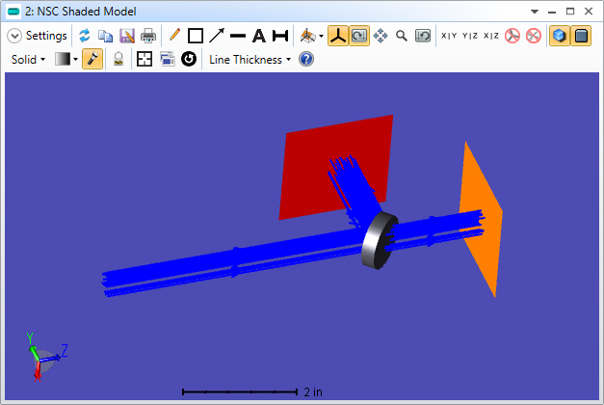Toggle the ray flashlight highlight button
The height and width of the screenshot is (405, 604).
[92, 59]
